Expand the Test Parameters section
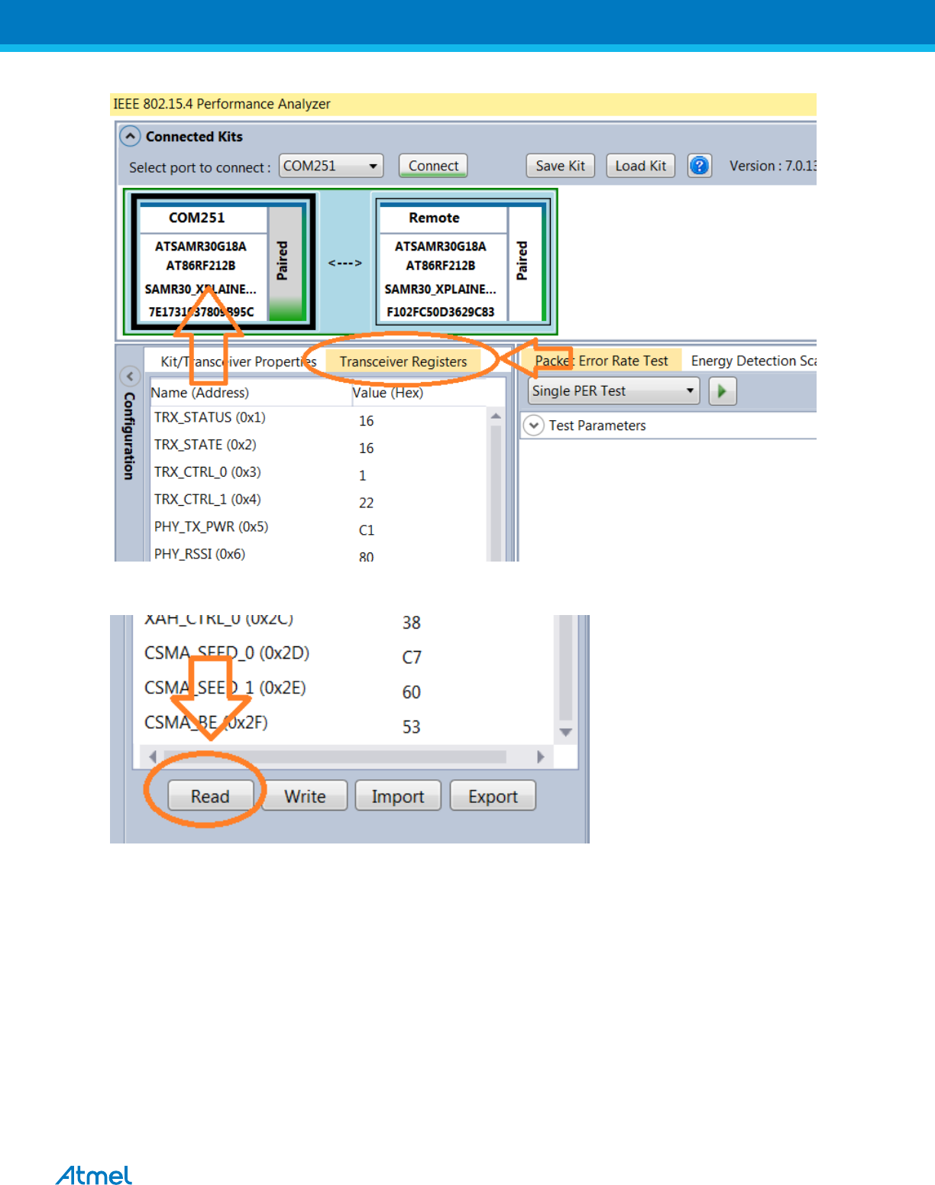 coord(533,426)
